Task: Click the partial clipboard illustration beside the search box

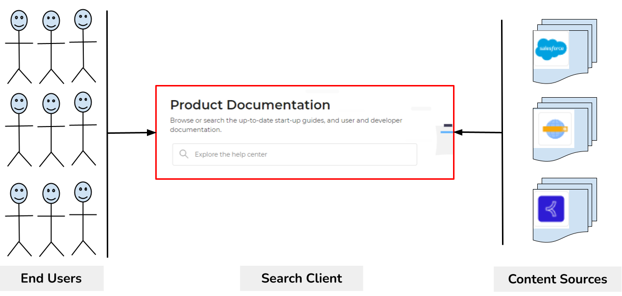Action: [x=444, y=139]
